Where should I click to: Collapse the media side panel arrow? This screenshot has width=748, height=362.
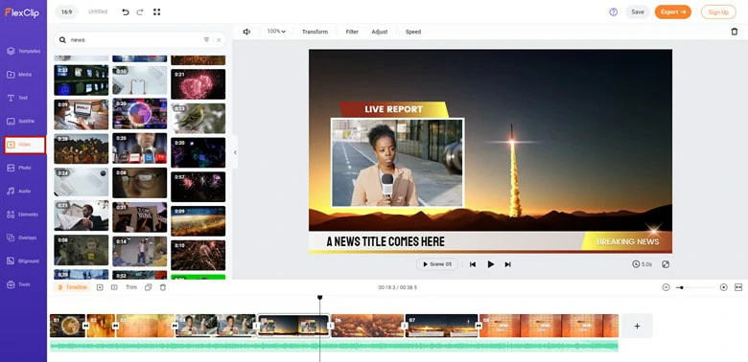pyautogui.click(x=235, y=152)
